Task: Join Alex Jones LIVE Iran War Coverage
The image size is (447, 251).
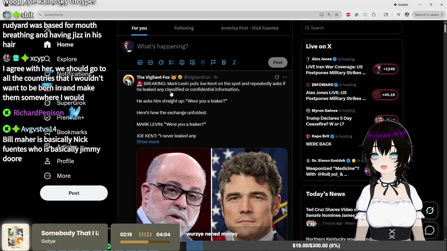Action: pos(336,70)
